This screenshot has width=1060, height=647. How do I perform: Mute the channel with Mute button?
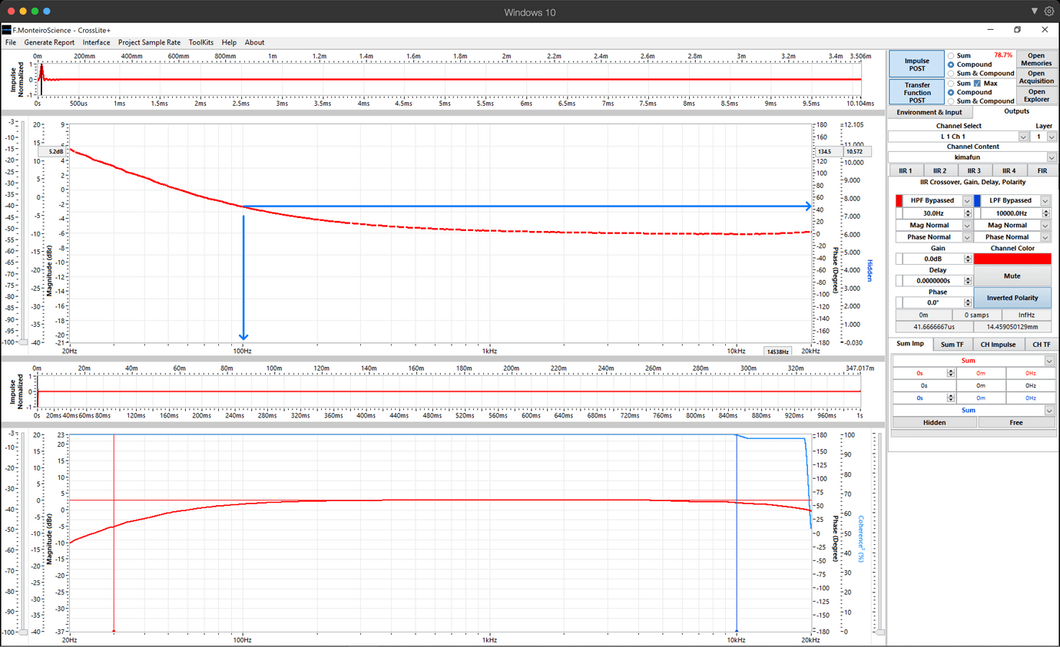coord(1012,276)
